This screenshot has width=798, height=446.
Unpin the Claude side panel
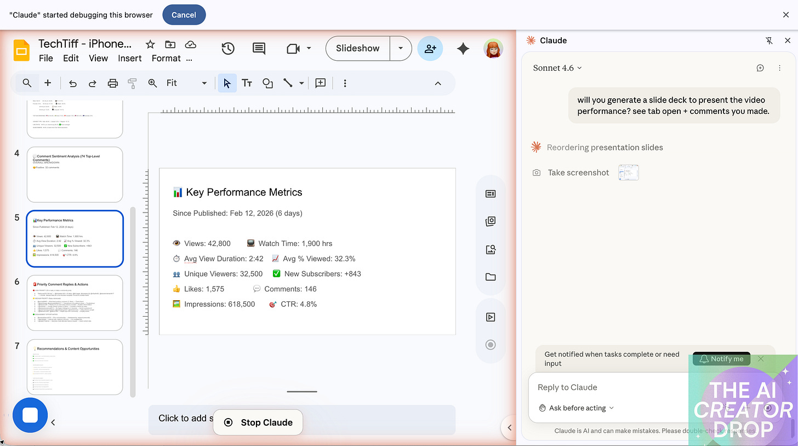tap(769, 40)
